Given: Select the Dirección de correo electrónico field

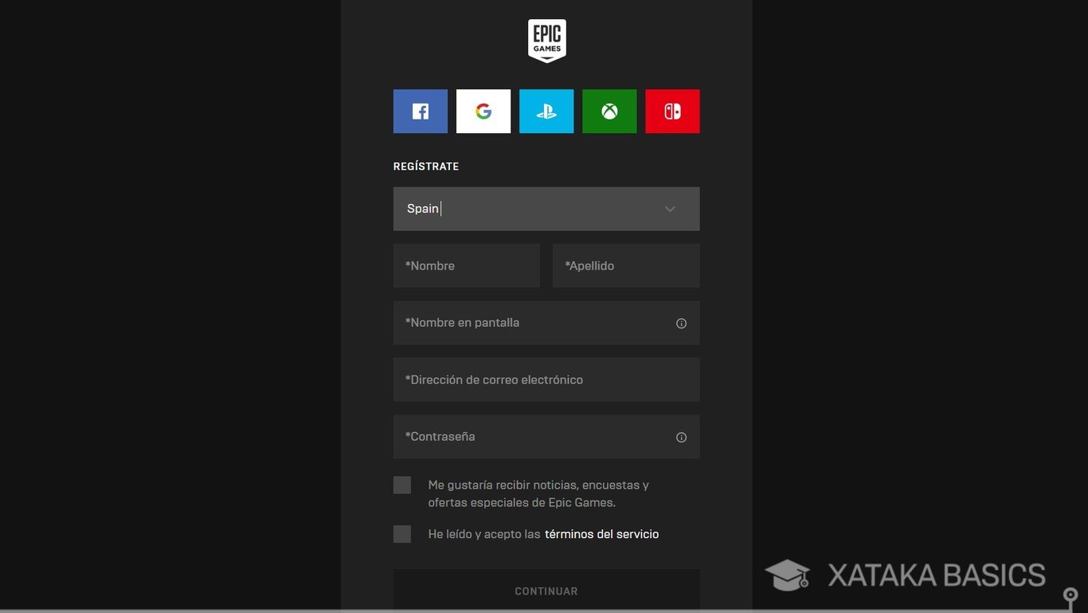Looking at the screenshot, I should [x=546, y=379].
